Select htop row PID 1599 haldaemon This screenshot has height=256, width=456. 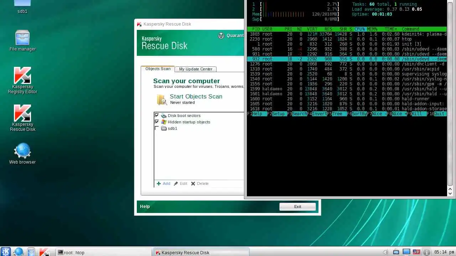(x=347, y=89)
